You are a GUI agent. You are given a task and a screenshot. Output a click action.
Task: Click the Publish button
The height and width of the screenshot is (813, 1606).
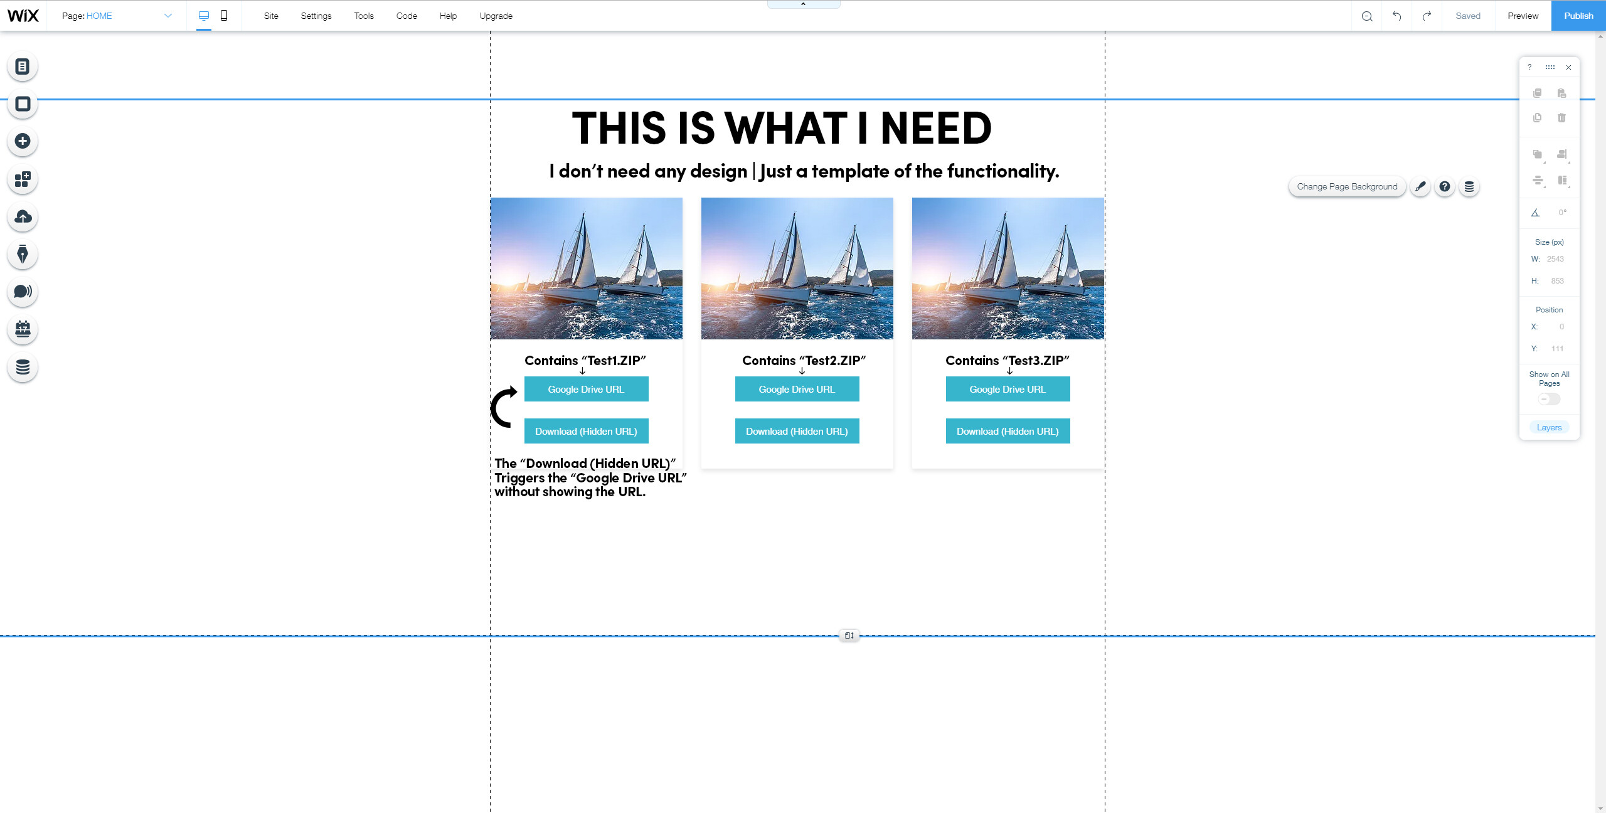[x=1578, y=16]
